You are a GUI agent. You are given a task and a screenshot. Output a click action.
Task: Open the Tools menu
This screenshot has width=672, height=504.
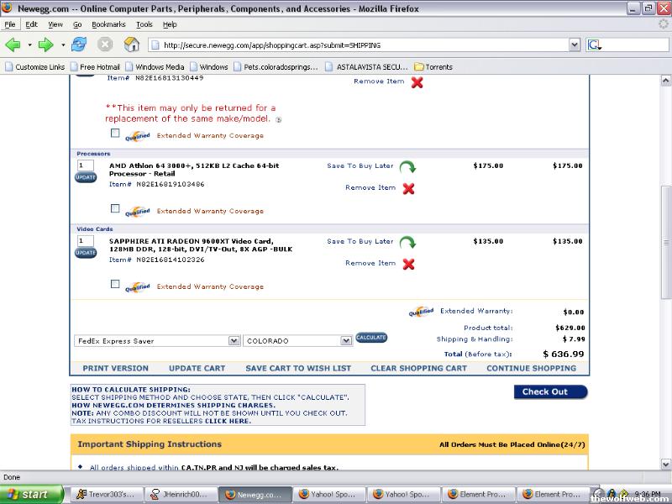point(144,24)
